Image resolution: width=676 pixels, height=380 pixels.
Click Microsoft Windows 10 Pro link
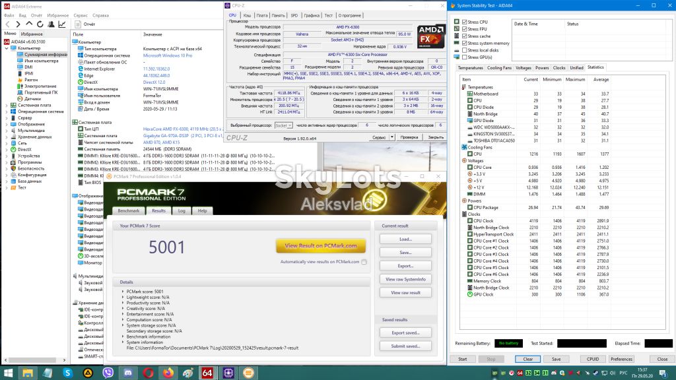[x=168, y=55]
